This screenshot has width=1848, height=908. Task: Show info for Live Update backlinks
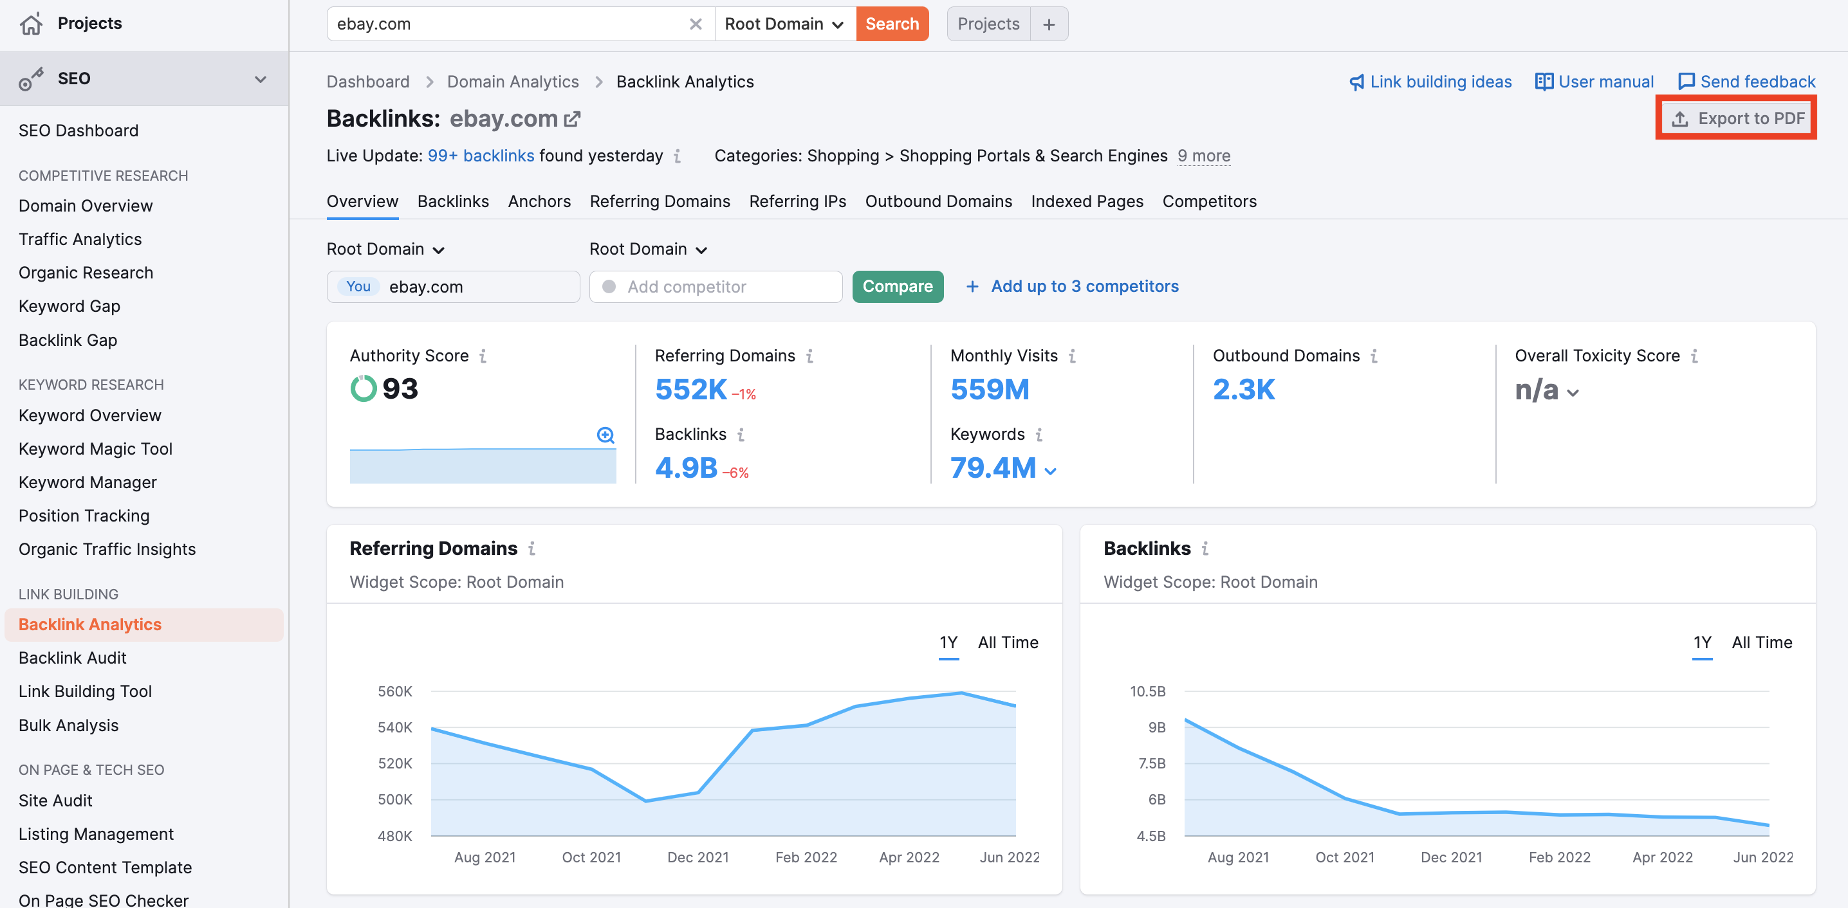(677, 156)
